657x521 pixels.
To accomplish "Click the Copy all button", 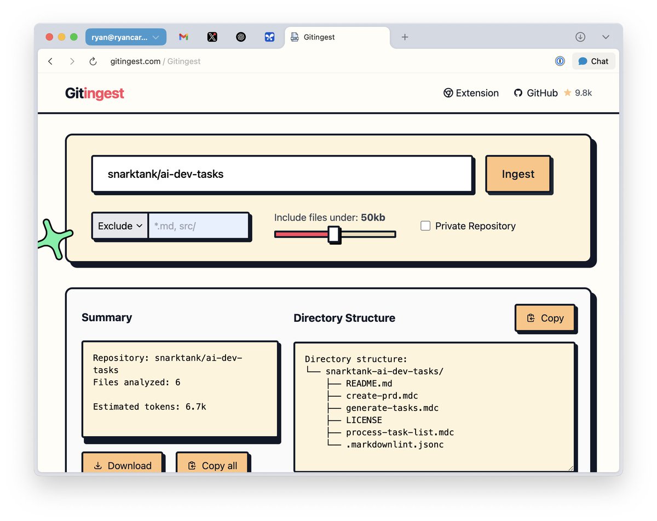I will 212,465.
